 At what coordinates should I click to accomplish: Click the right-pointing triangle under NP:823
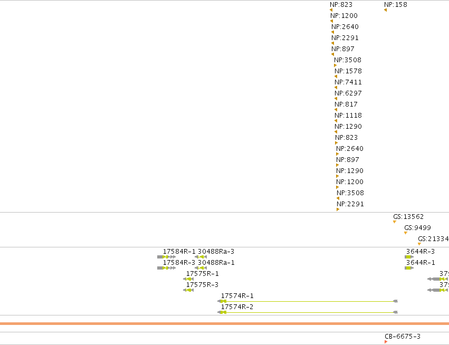point(337,143)
